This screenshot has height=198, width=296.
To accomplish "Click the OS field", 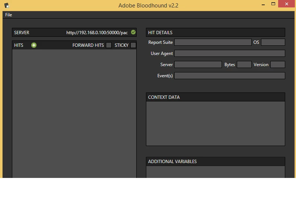I will [273, 42].
